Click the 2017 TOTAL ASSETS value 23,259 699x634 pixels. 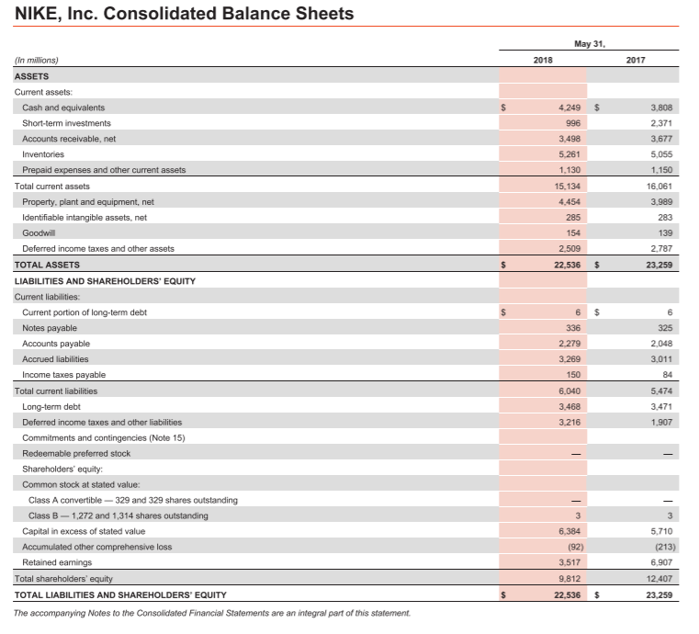[x=660, y=265]
